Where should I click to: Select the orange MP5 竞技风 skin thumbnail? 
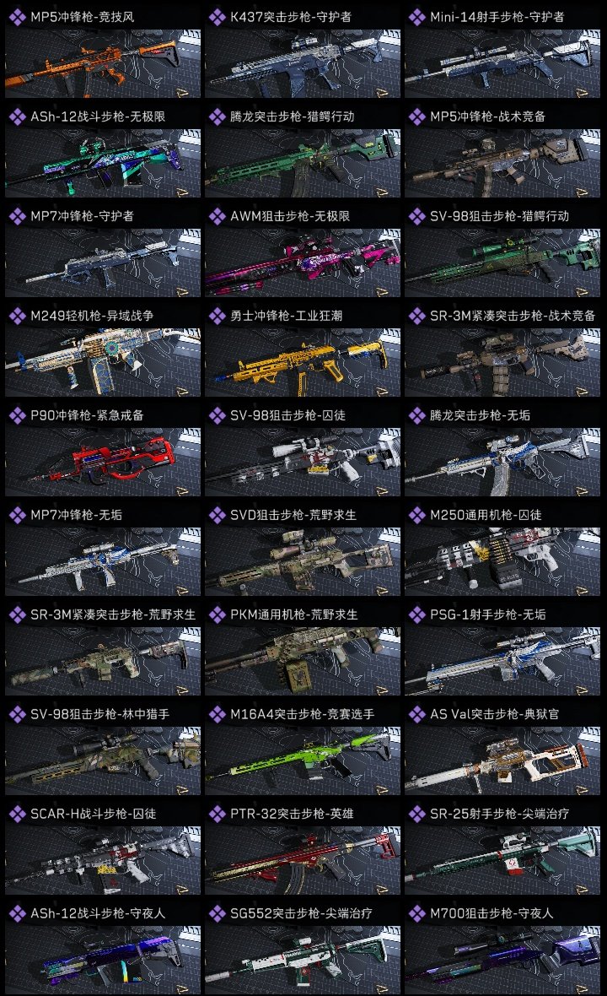click(x=103, y=63)
